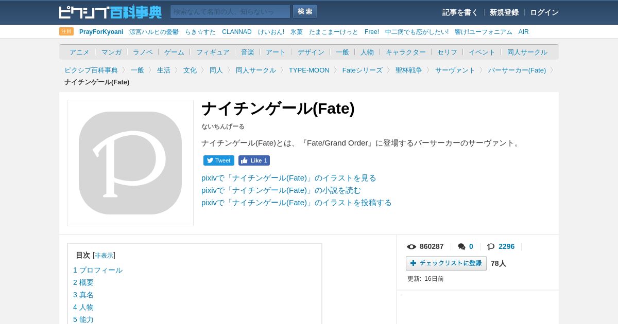Click the 注目 highlight badge

tap(66, 31)
